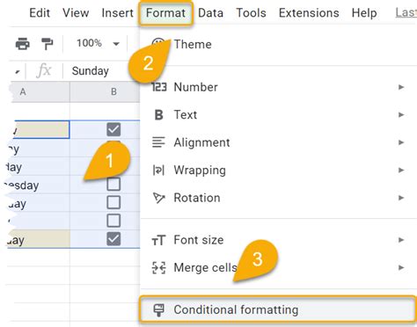Open the Tools menu
Viewport: 417px width, 327px height.
(251, 13)
